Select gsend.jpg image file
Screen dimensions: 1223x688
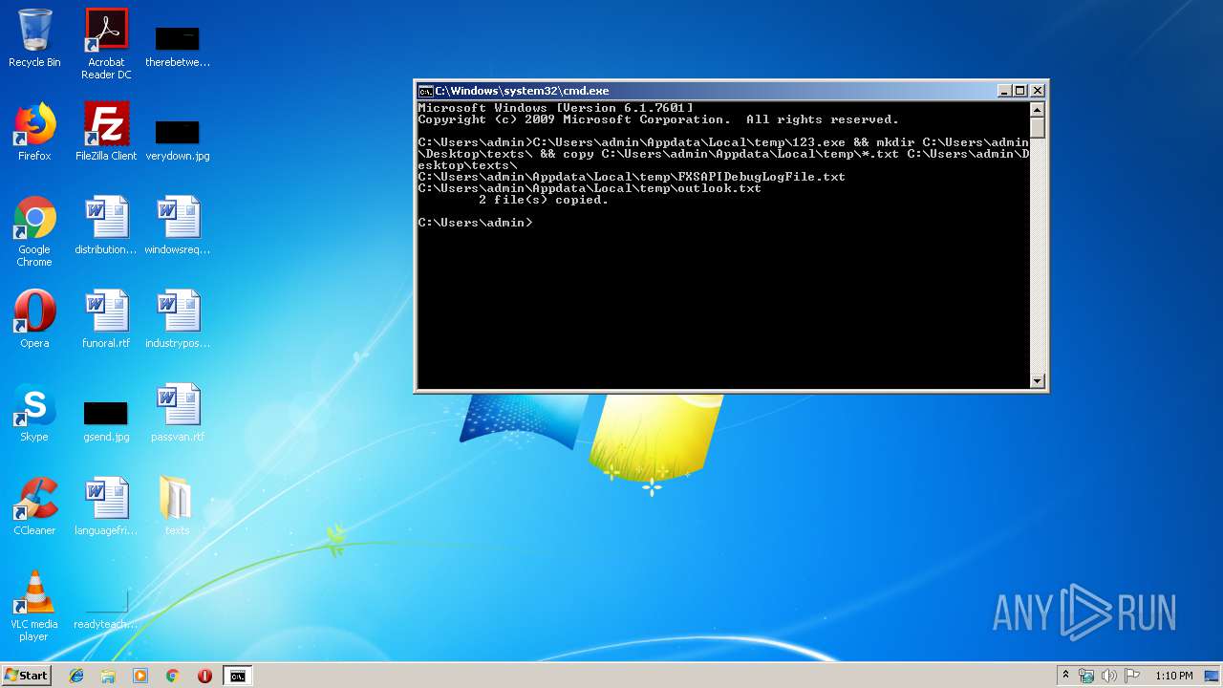[x=106, y=420]
